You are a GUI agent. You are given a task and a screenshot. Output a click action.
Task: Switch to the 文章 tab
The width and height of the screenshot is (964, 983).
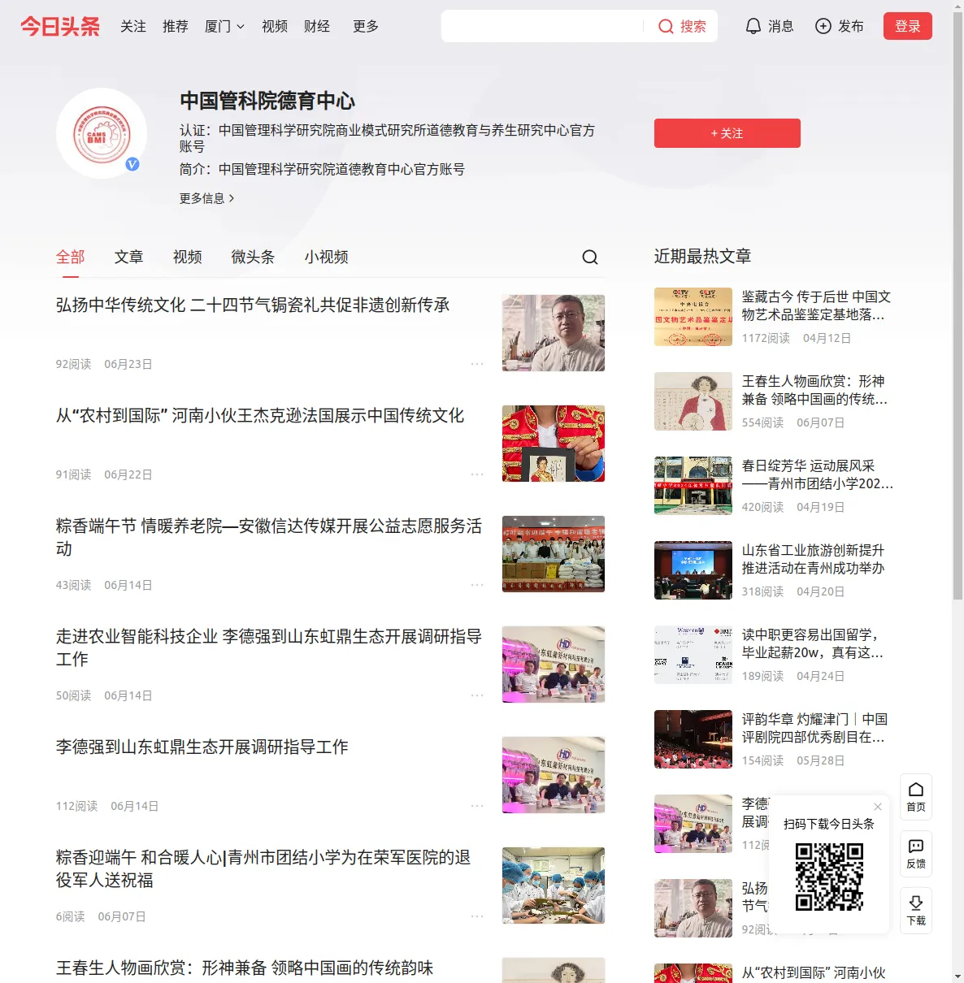pos(129,257)
